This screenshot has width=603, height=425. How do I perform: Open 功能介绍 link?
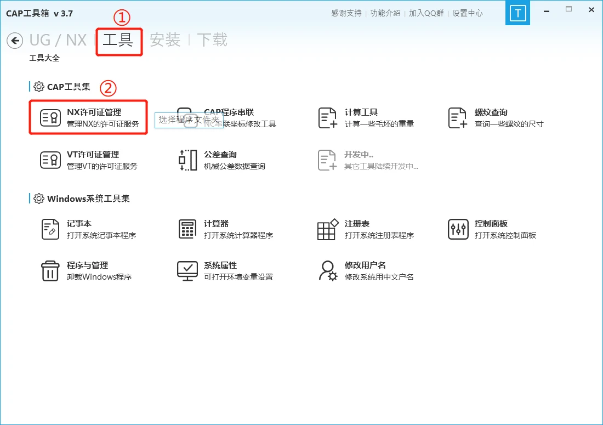coord(385,13)
